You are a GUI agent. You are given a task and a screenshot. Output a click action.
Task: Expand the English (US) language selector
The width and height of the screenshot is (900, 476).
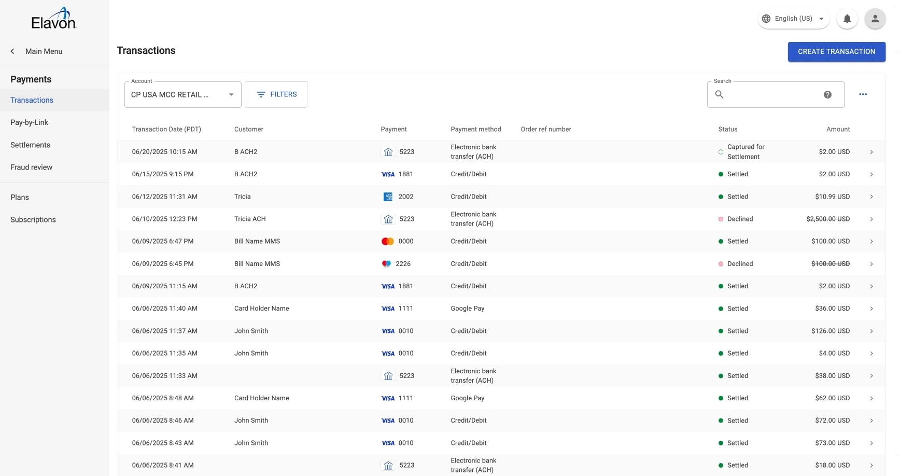coord(793,19)
